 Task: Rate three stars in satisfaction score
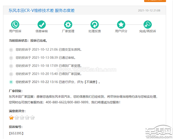[x=22, y=117]
